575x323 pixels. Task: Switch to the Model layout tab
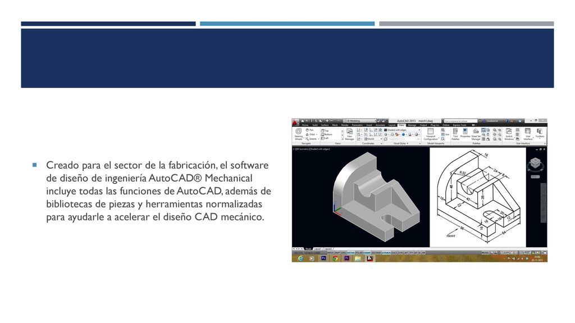308,248
